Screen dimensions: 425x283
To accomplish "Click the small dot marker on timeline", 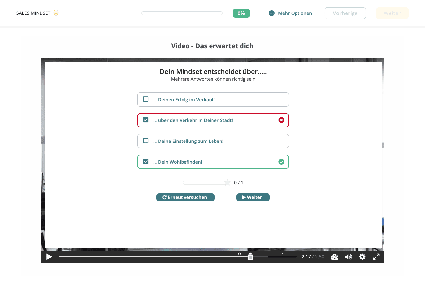I will point(283,254).
